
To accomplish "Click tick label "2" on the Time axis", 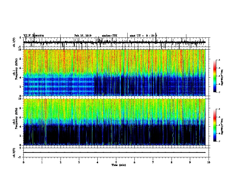I will tap(61, 162).
